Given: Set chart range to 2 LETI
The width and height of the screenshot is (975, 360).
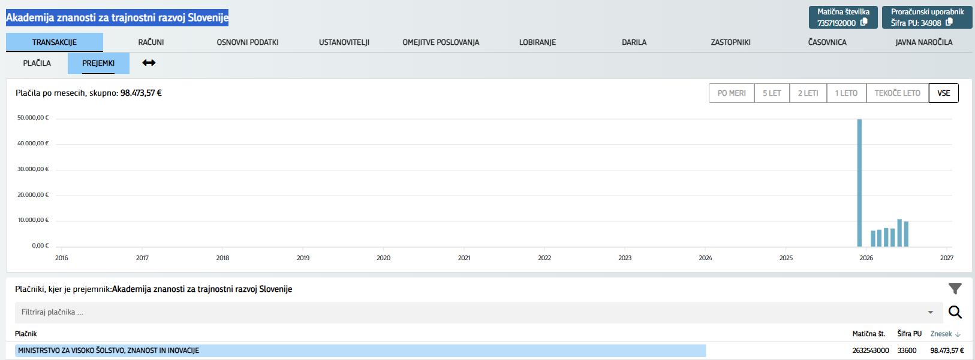Looking at the screenshot, I should point(808,93).
